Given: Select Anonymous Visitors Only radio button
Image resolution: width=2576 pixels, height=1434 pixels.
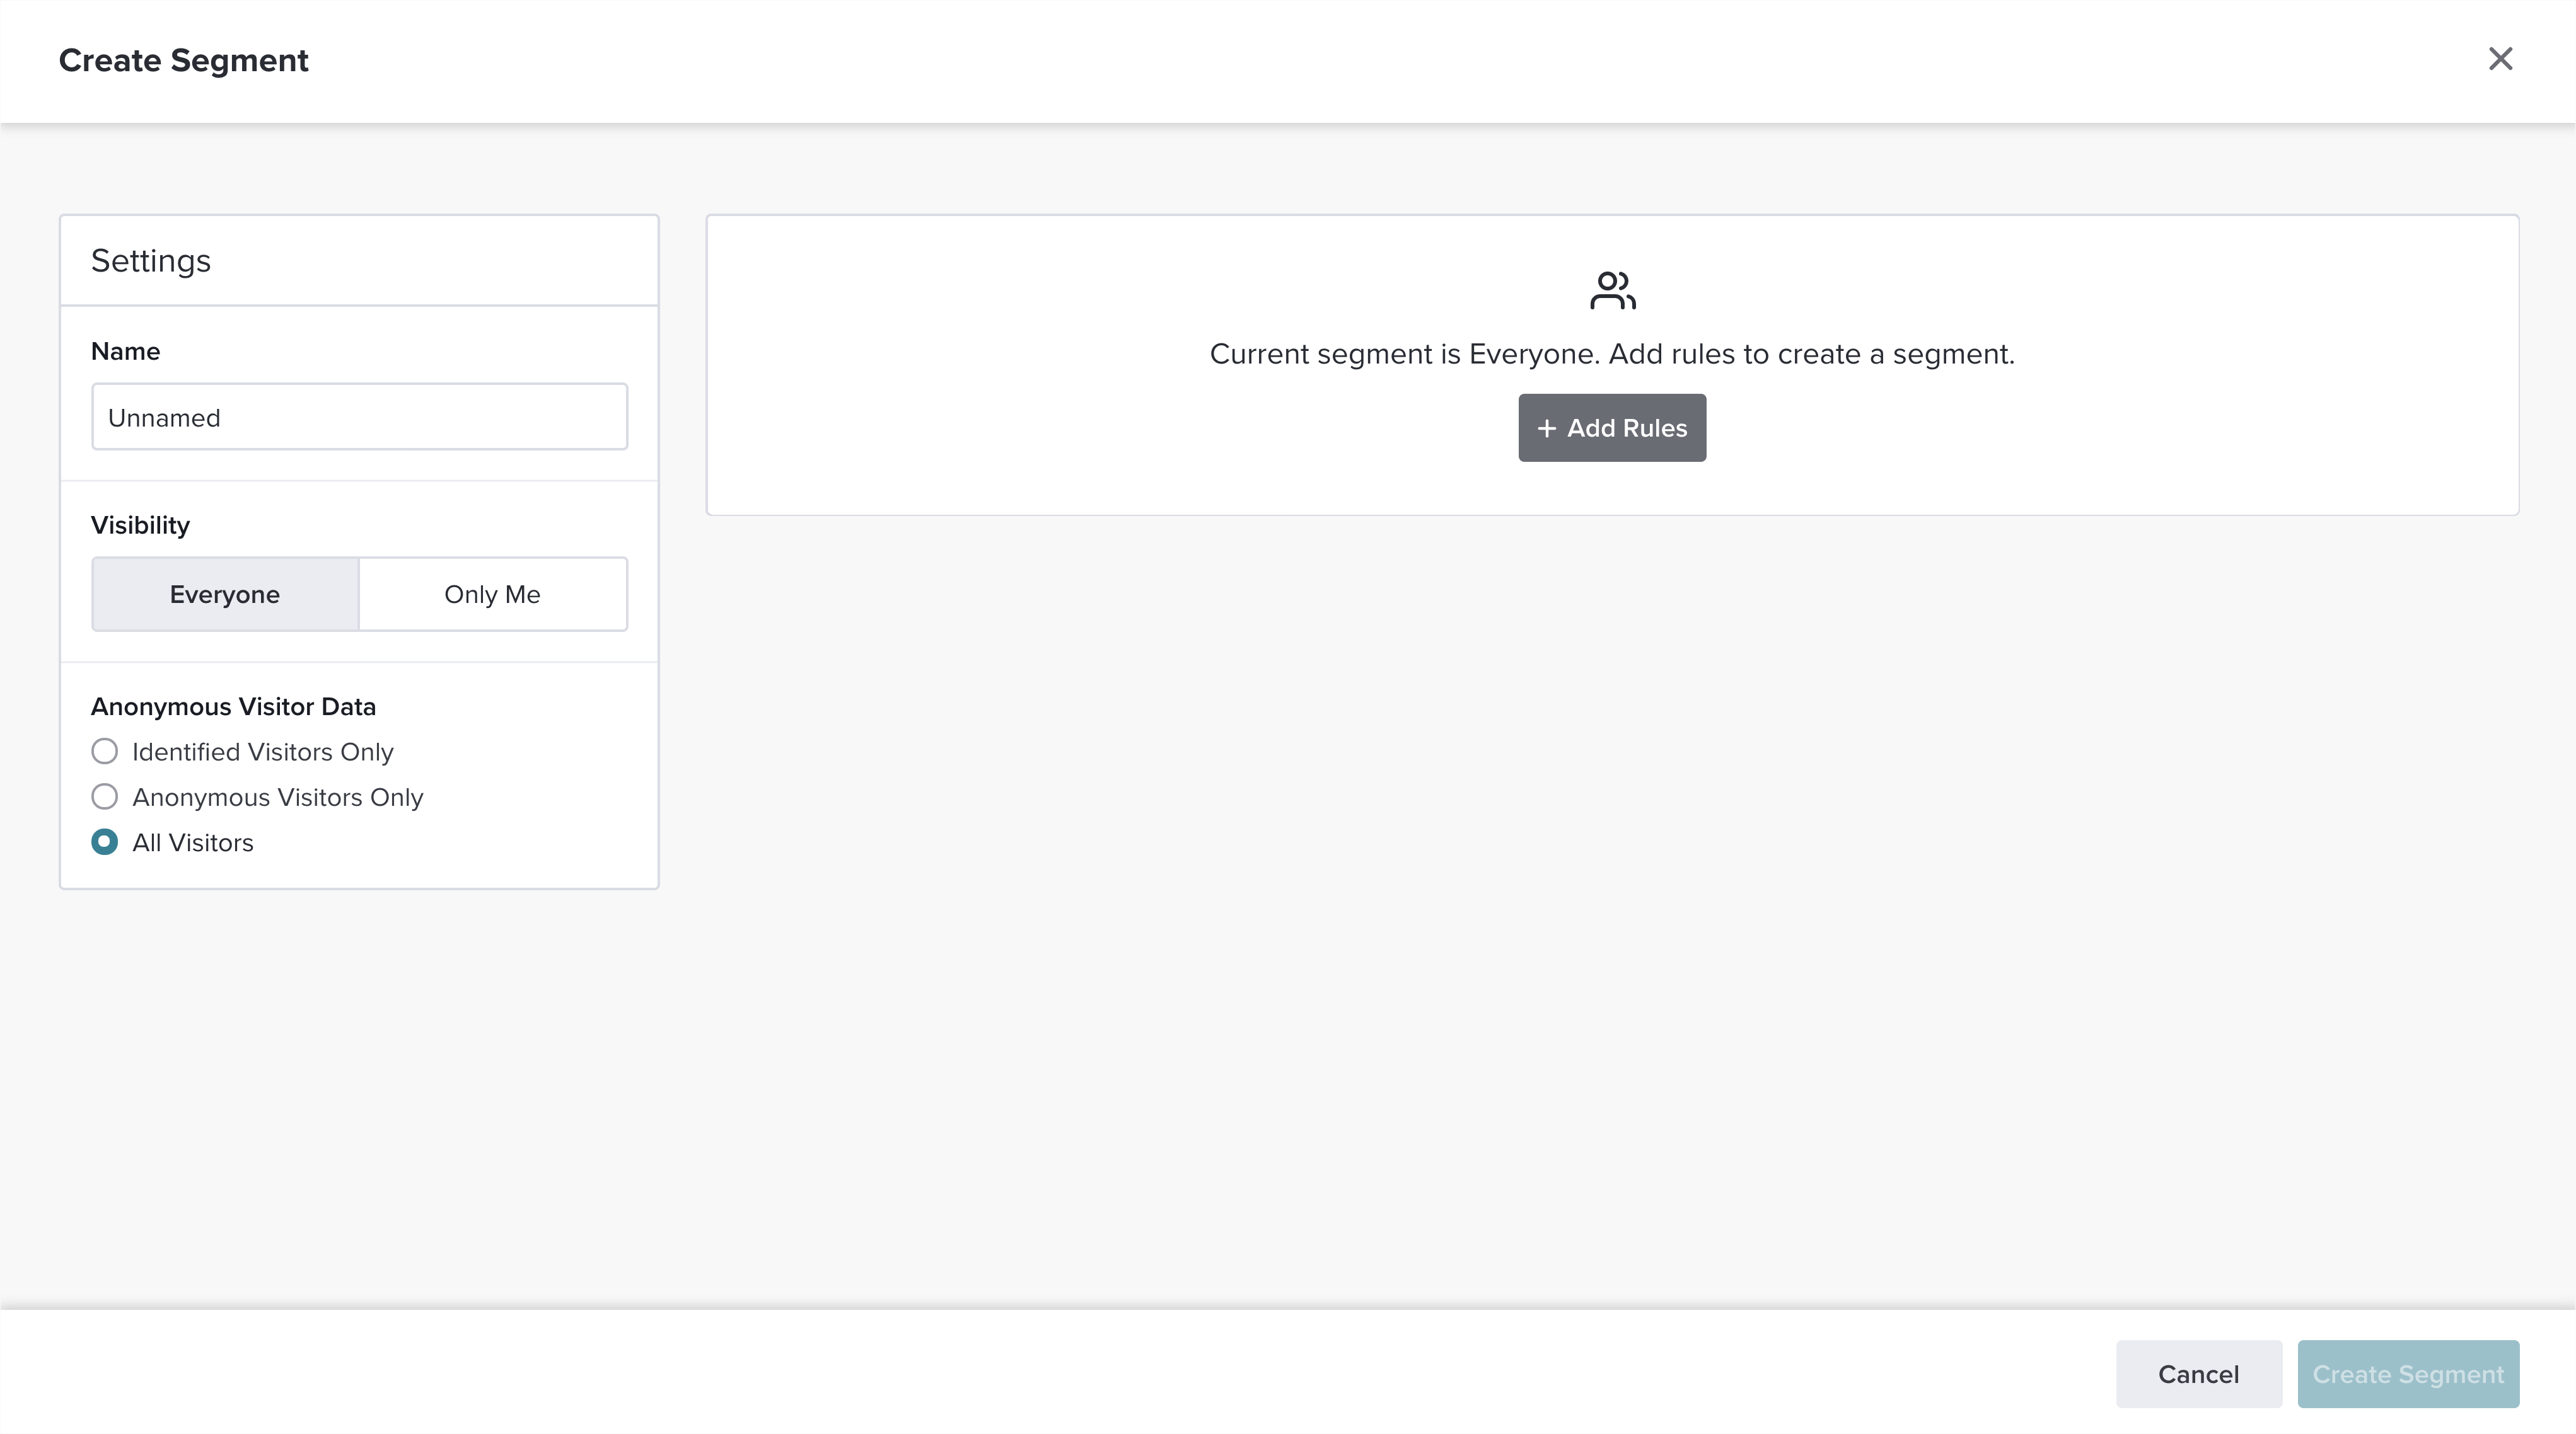Looking at the screenshot, I should point(104,796).
